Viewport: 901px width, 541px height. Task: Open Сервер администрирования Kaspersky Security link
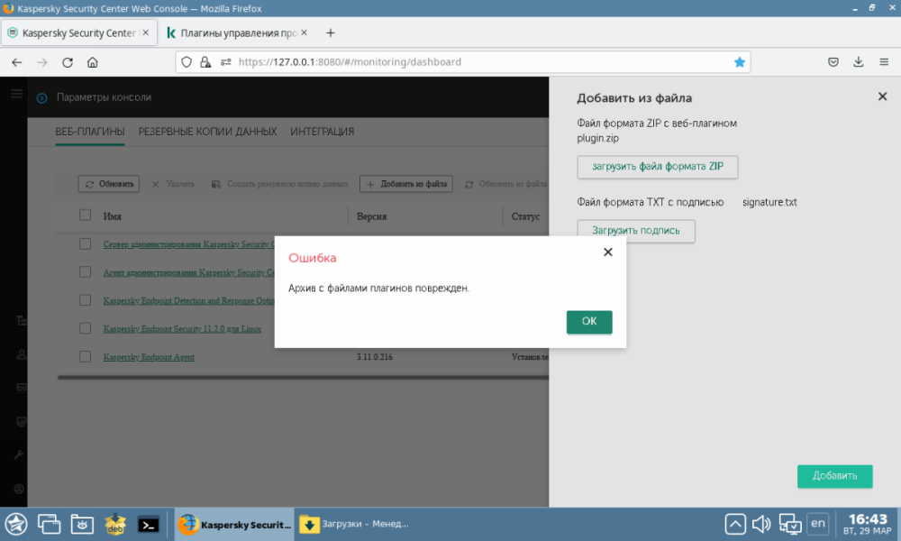189,244
